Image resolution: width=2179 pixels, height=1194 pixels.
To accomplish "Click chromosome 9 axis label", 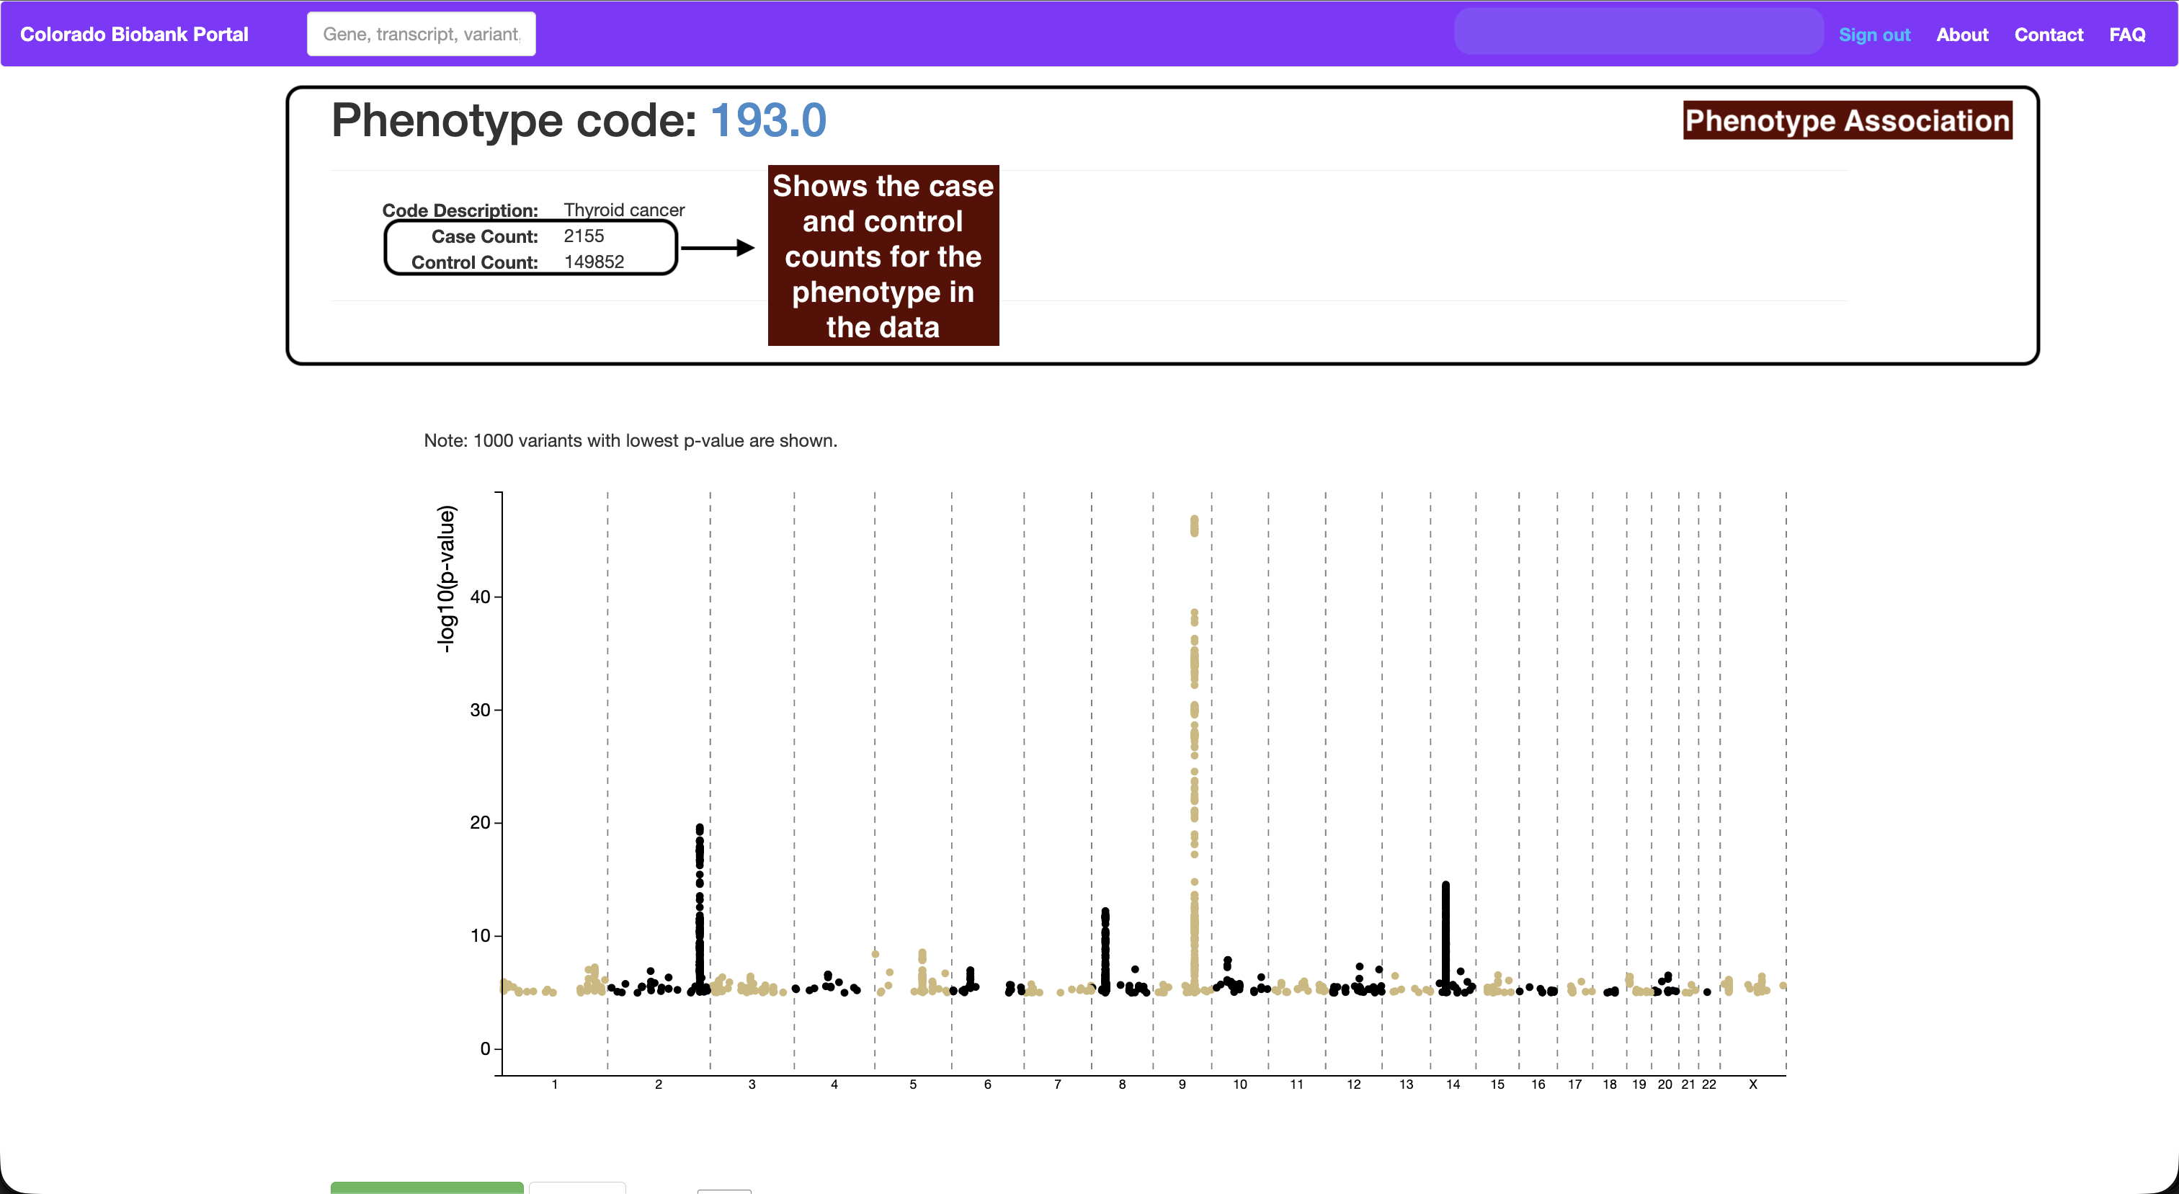I will coord(1182,1084).
